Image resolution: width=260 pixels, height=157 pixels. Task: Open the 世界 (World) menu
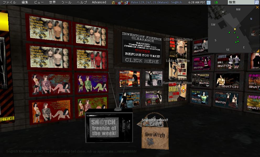click(52, 2)
